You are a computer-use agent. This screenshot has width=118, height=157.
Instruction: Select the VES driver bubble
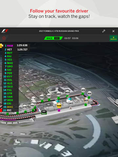point(83,90)
